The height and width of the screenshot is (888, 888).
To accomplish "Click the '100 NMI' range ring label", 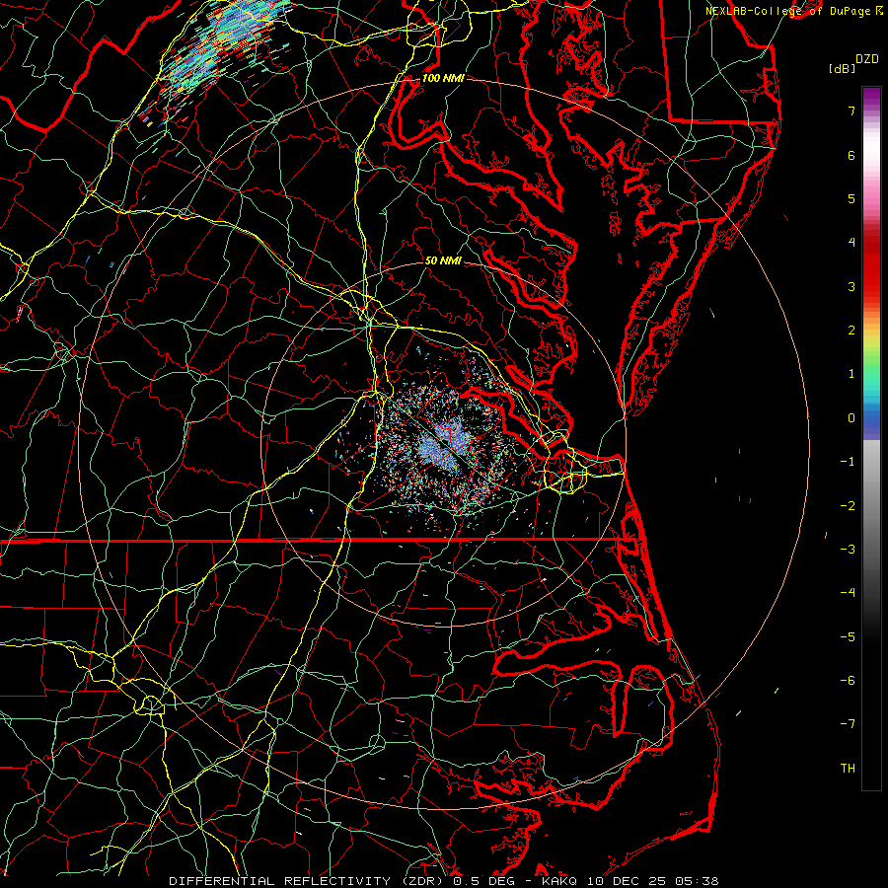I will pos(443,78).
